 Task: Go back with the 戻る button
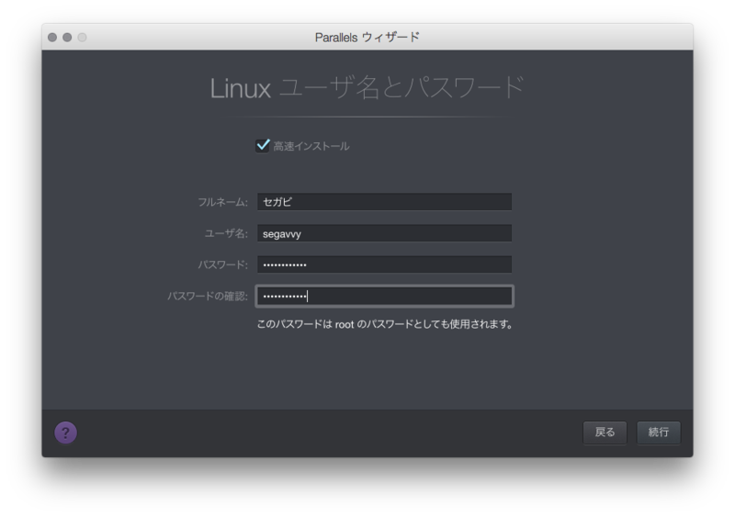coord(605,433)
